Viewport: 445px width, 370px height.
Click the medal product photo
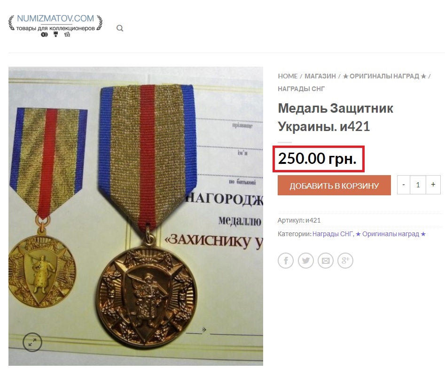click(136, 216)
